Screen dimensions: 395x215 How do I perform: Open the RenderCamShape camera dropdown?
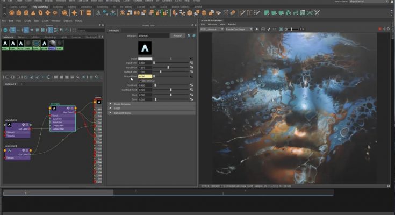click(x=239, y=29)
